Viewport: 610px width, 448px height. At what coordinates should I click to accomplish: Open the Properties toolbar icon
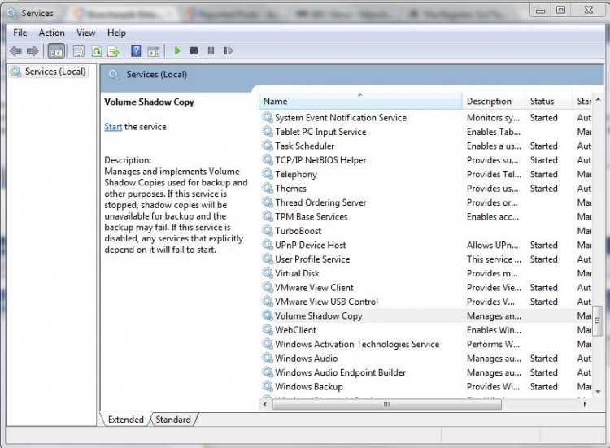coord(79,51)
